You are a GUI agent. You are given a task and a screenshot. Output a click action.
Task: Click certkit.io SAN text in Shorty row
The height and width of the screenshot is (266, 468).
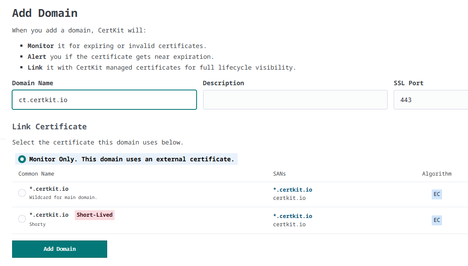coord(289,224)
